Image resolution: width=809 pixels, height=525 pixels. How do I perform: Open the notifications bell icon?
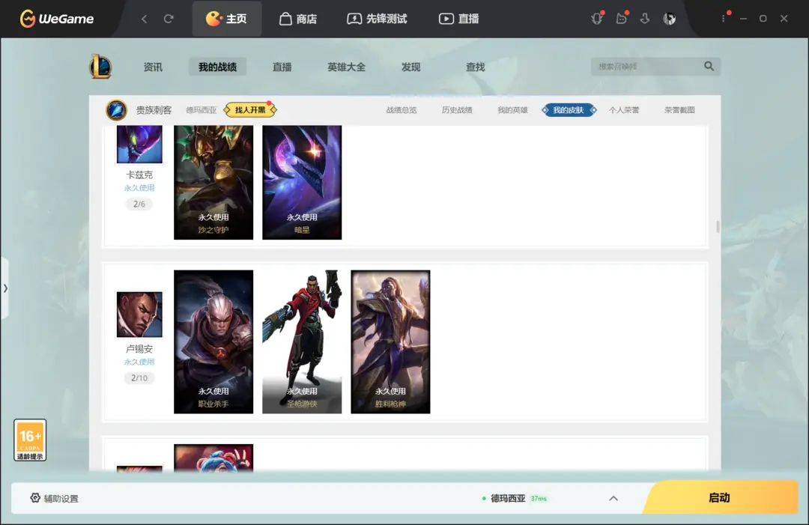597,19
